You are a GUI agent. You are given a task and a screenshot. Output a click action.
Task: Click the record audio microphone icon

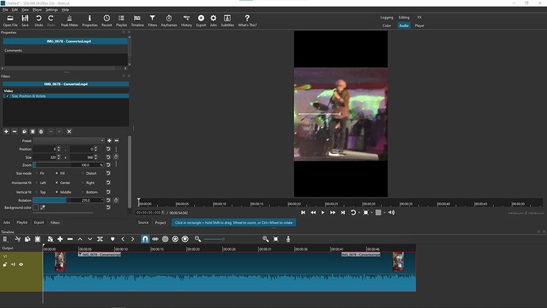pos(288,239)
